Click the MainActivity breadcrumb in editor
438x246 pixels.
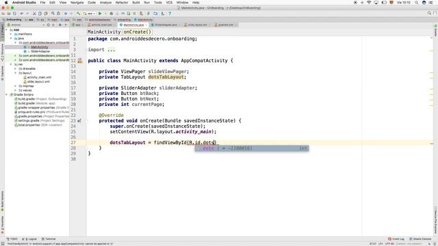coord(104,32)
